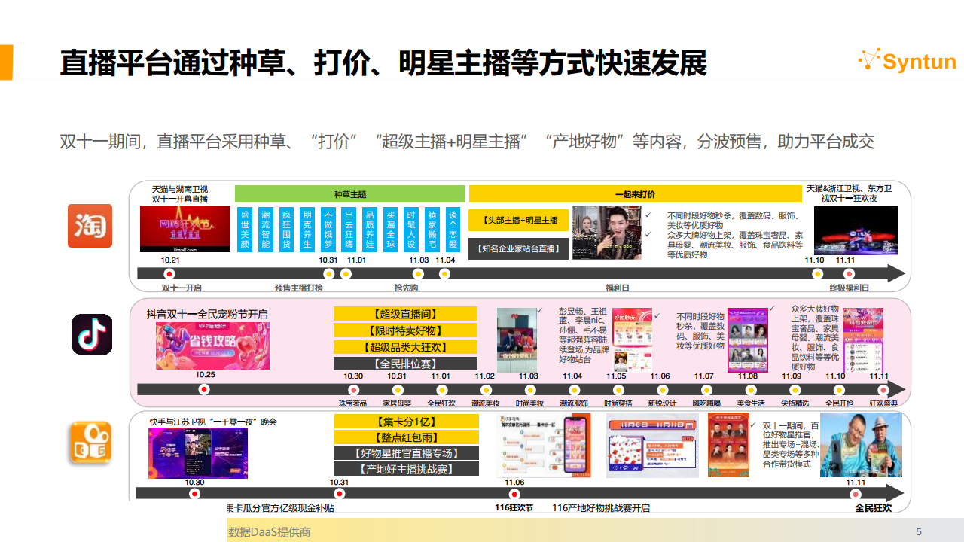Click the blue 品质养娃 theme box
This screenshot has height=542, width=964.
tap(369, 229)
